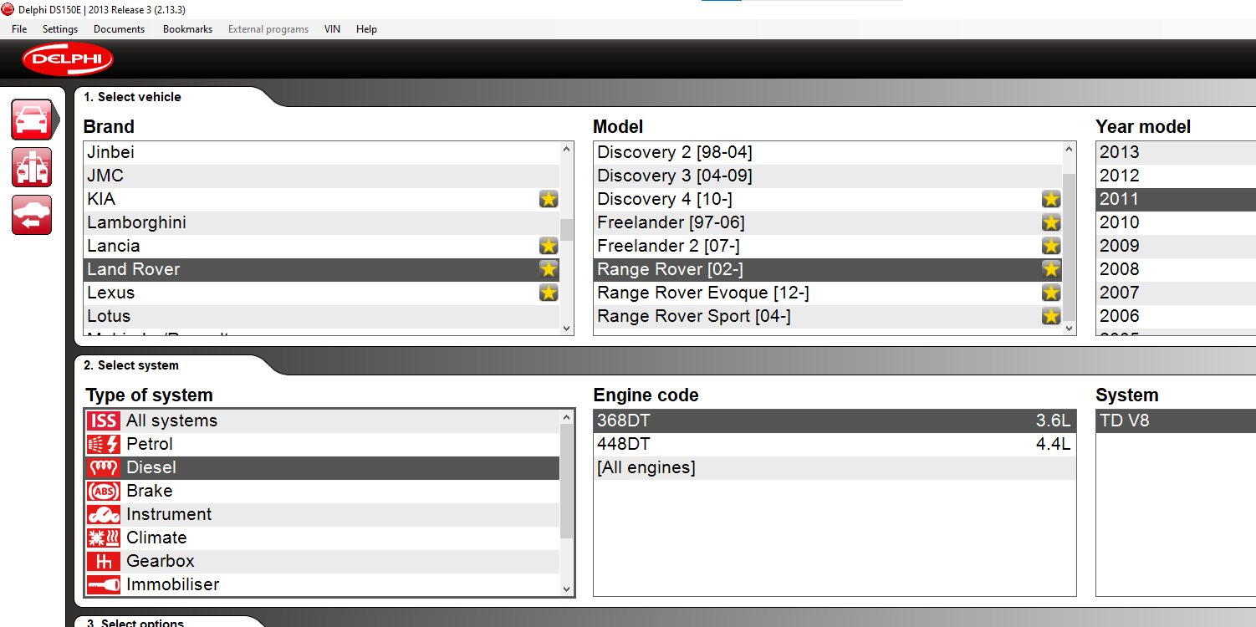
Task: Select the Lotus brand
Action: tap(322, 316)
